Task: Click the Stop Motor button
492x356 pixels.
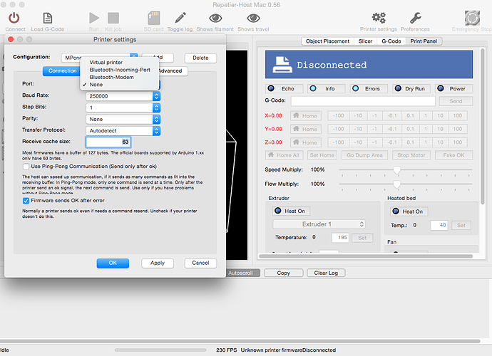Action: tap(411, 155)
